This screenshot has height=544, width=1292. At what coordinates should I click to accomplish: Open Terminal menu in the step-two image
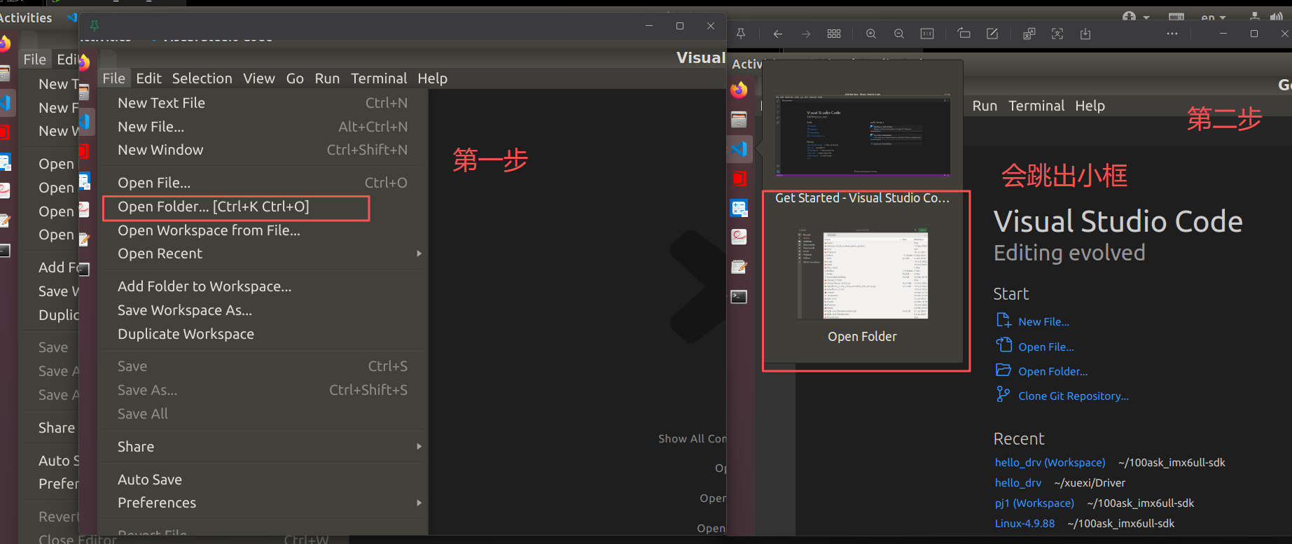tap(1036, 106)
